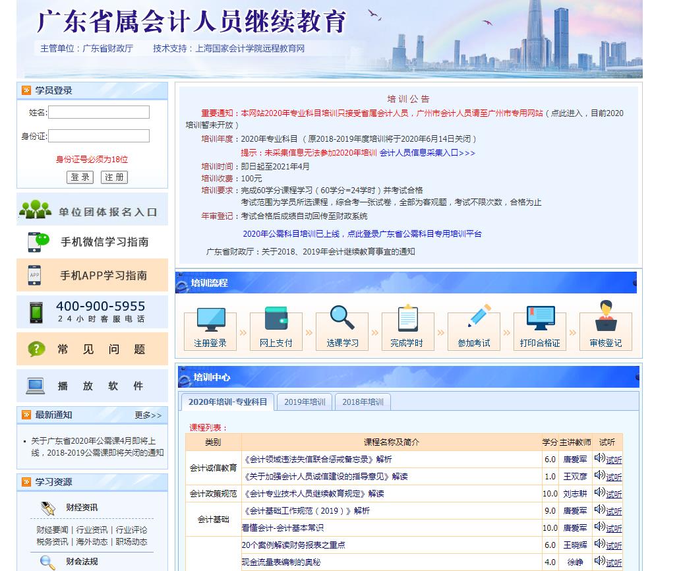Click the 打印合格证 computer icon
Viewport: 681px width, 571px height.
tap(540, 319)
